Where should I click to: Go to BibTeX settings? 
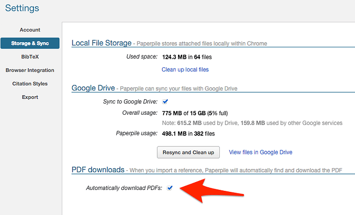coord(30,57)
